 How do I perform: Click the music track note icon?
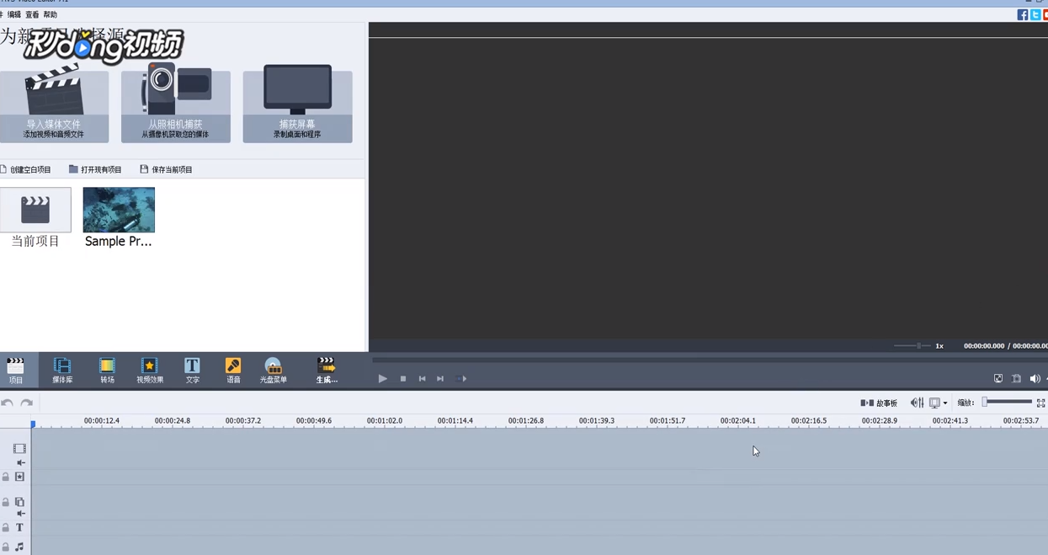coord(19,547)
